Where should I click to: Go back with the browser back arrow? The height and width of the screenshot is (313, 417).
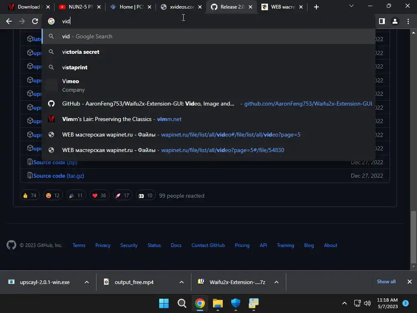pos(9,21)
